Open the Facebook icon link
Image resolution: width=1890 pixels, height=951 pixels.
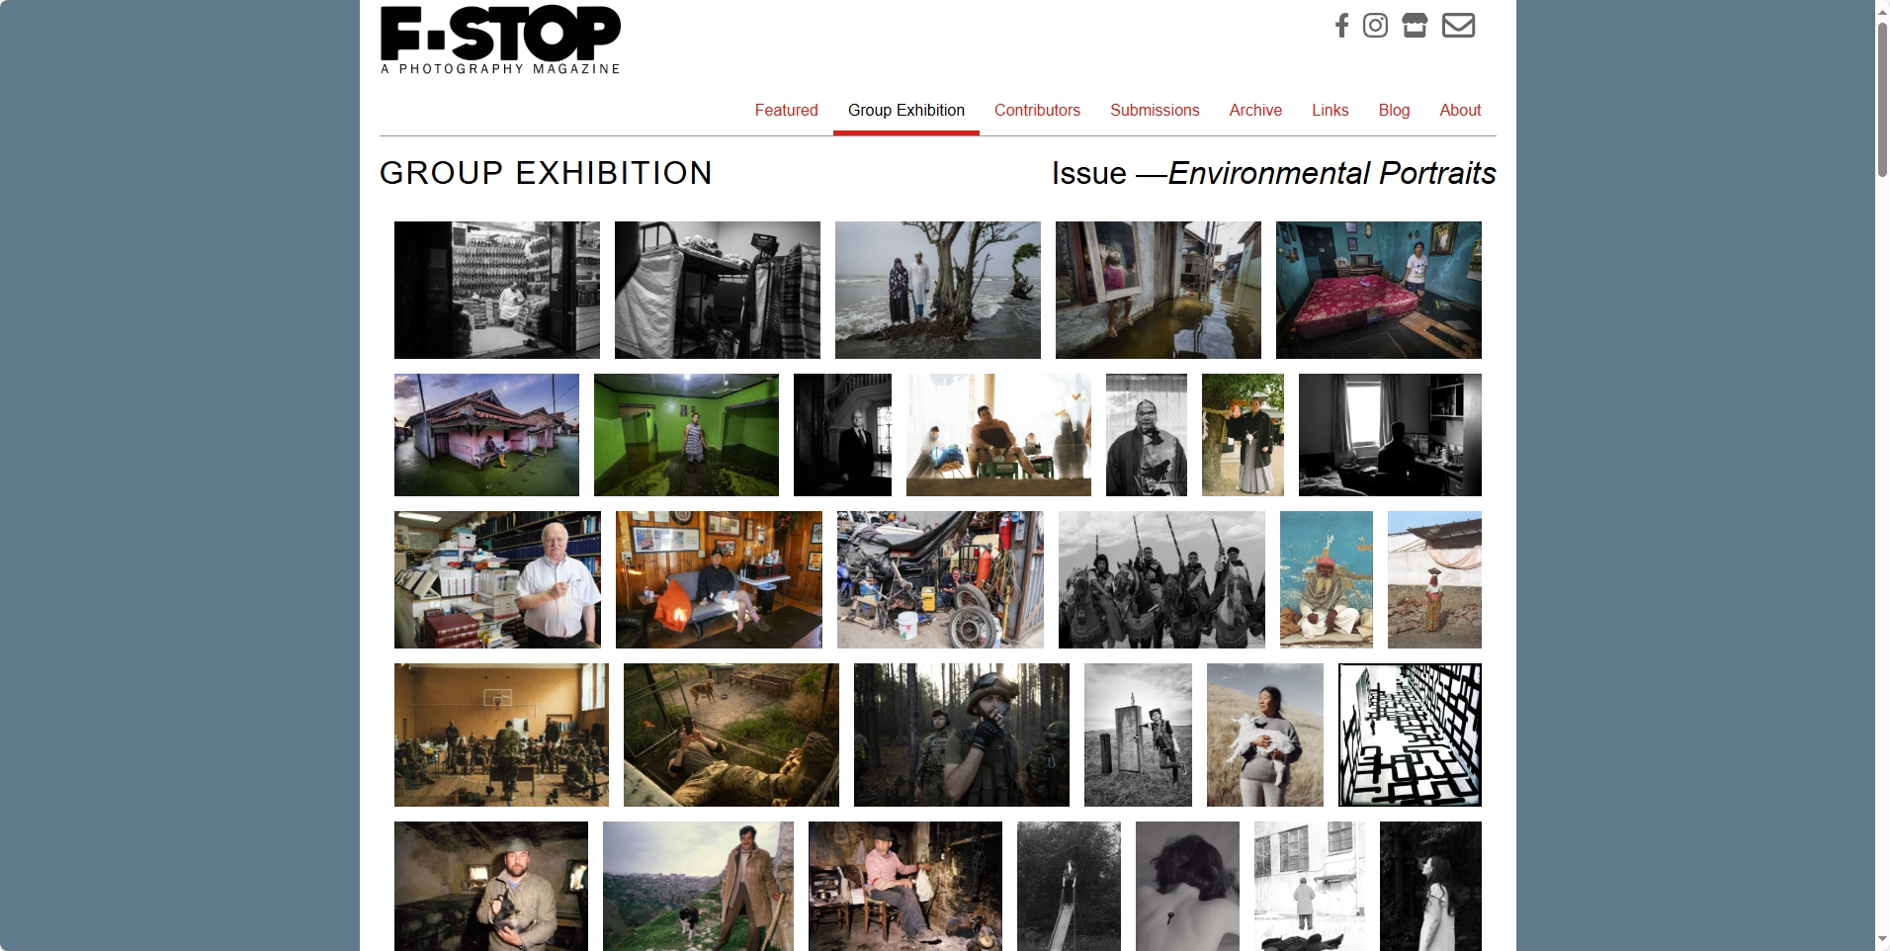pos(1341,25)
